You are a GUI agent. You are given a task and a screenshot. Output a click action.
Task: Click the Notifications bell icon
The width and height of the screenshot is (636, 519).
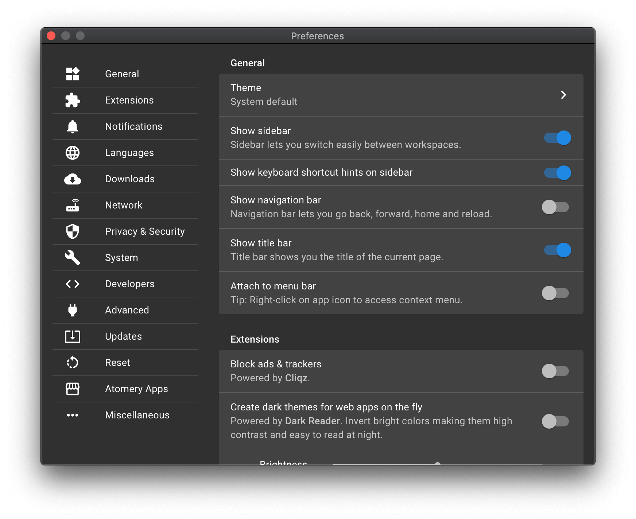73,126
